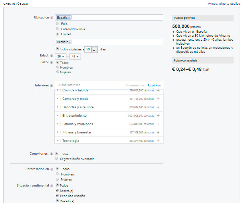Screen dimensions: 246x203
Task: Click info icon next to Intereses
Action: pyautogui.click(x=51, y=85)
